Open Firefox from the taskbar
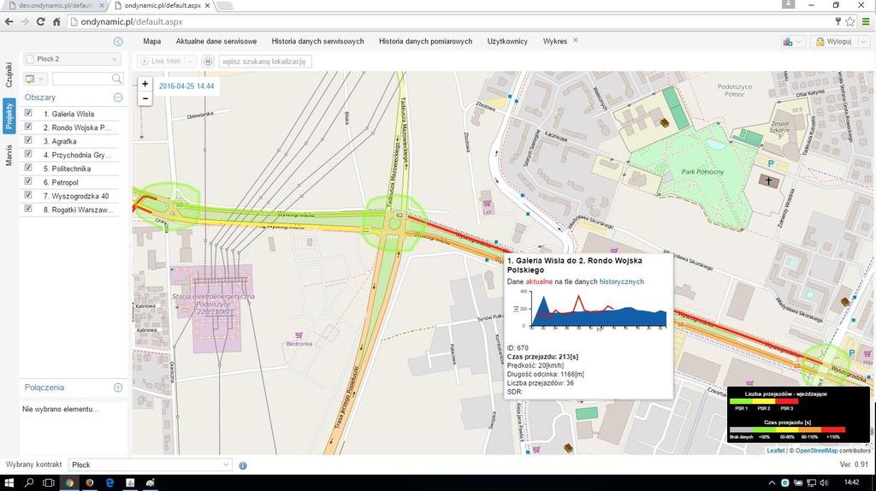 [x=89, y=482]
